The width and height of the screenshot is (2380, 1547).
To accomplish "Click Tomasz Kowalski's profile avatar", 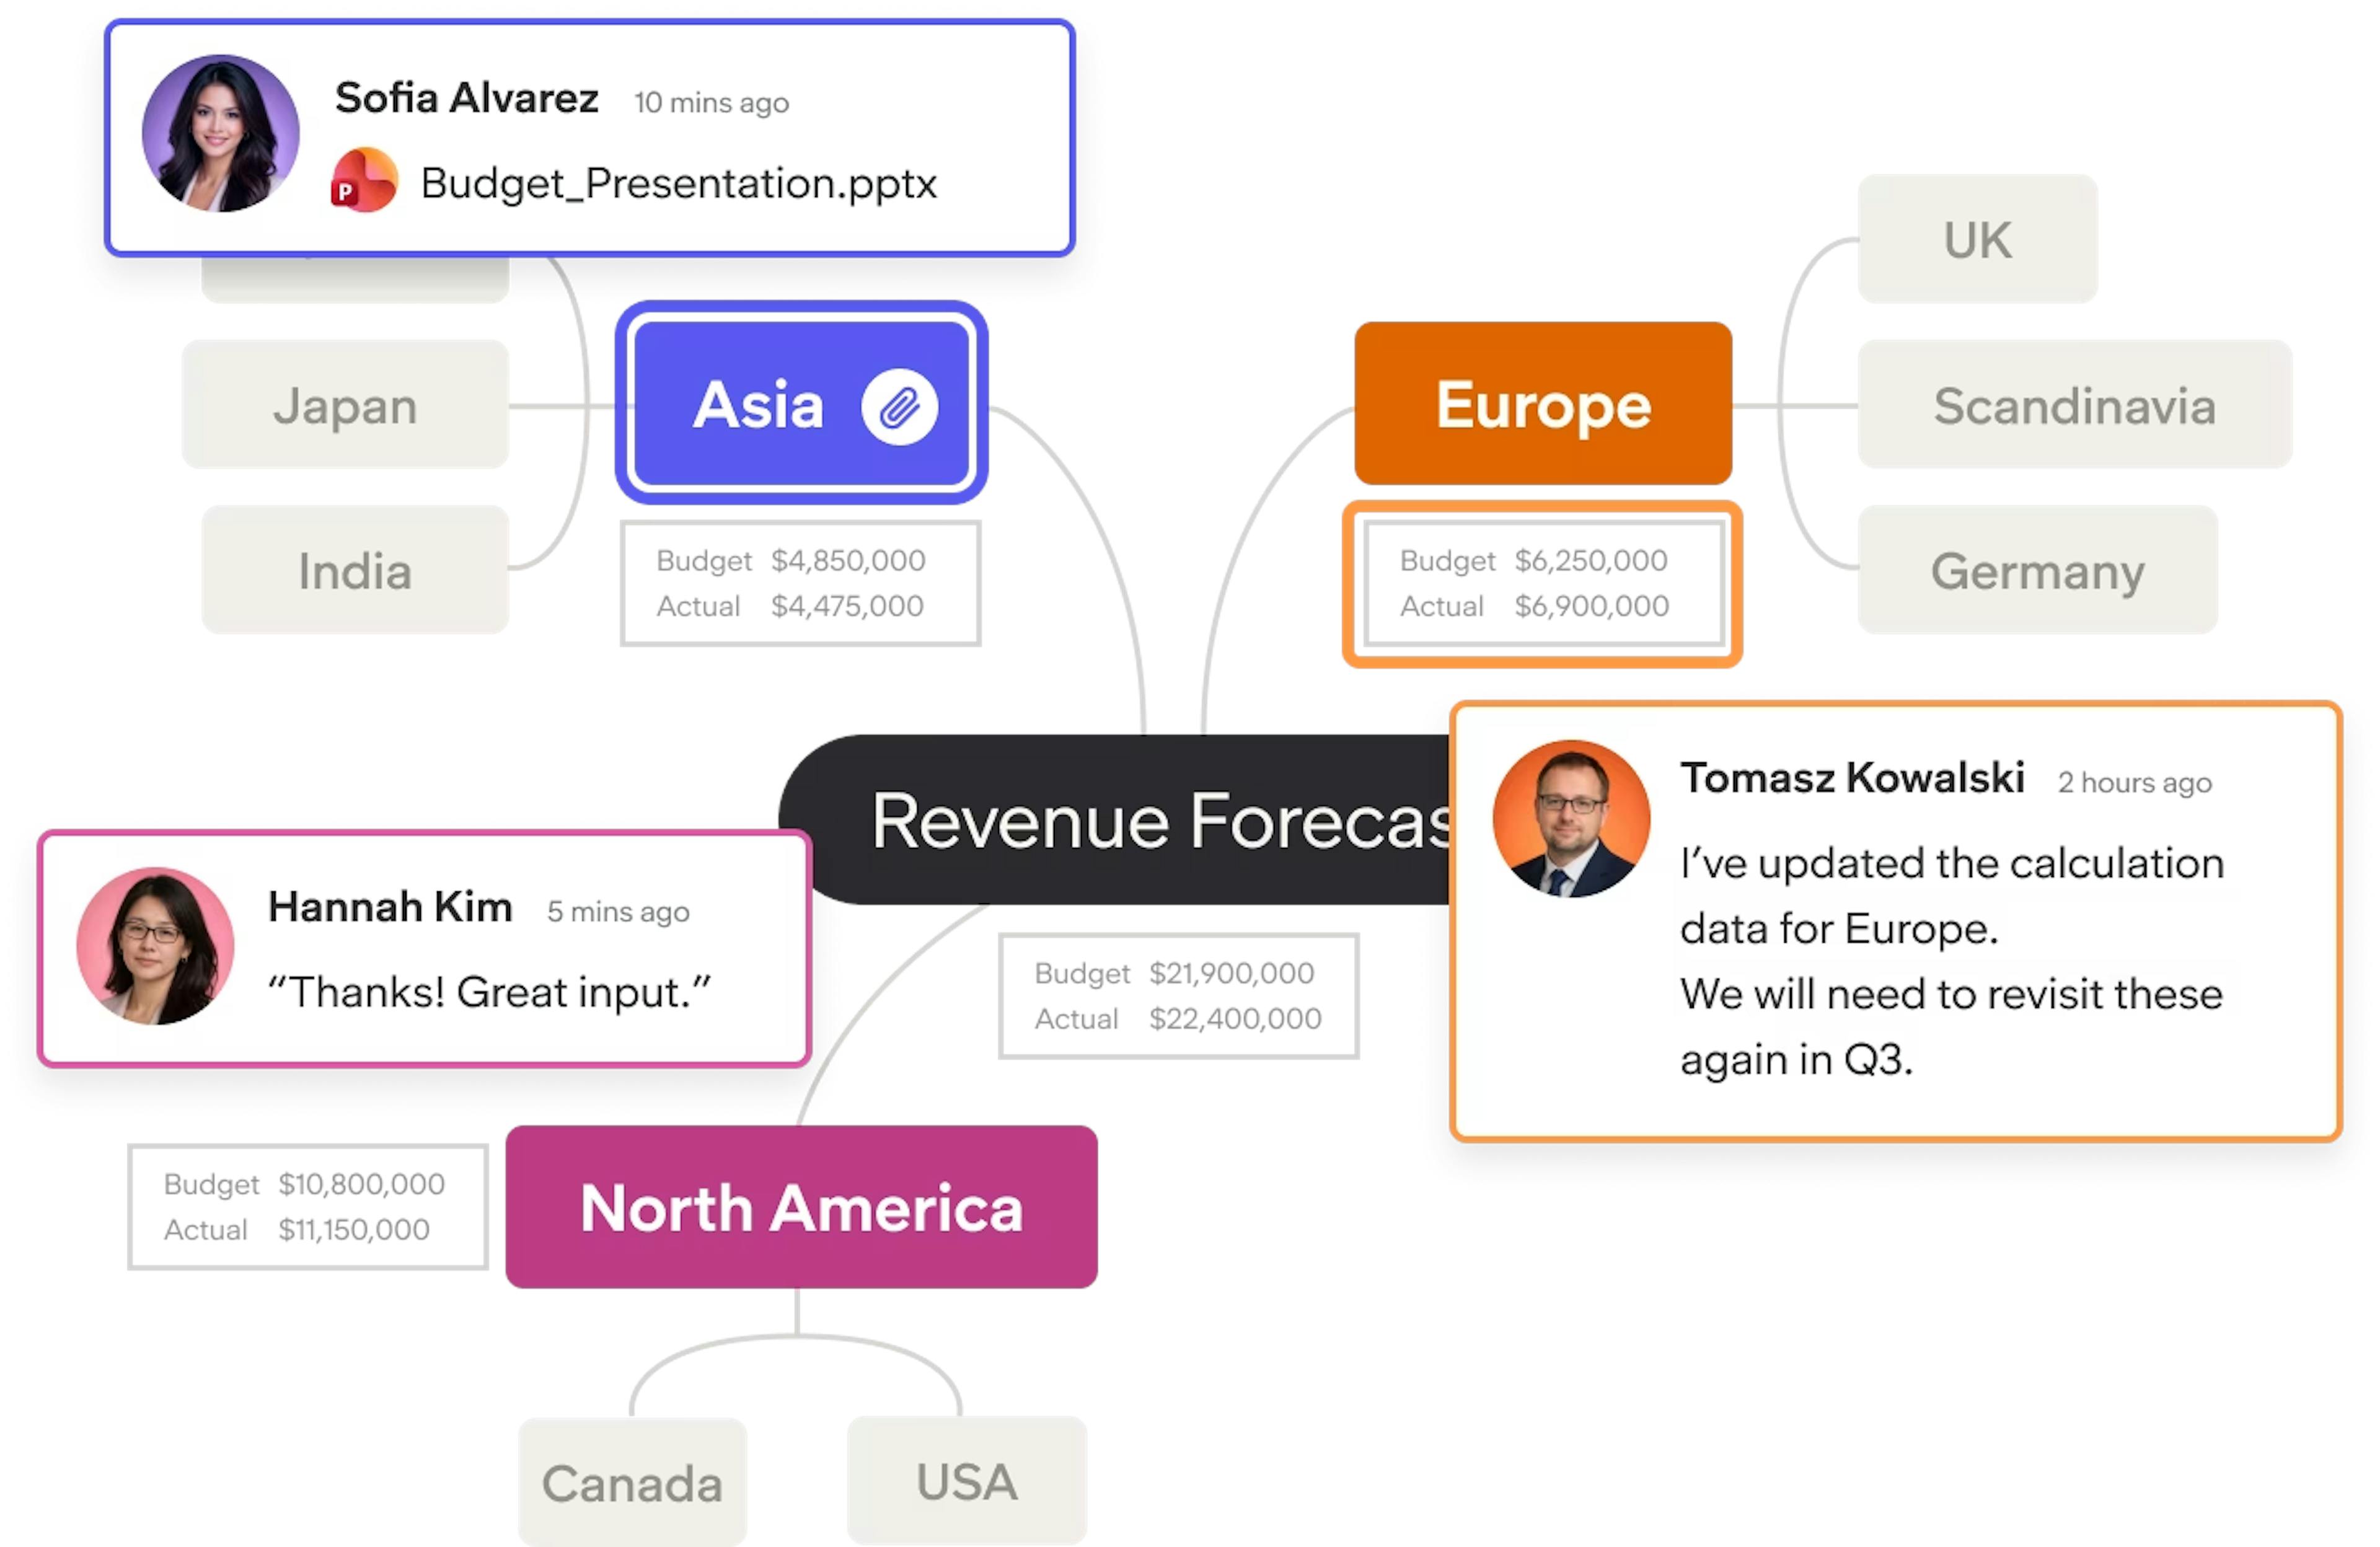I will click(x=1572, y=820).
